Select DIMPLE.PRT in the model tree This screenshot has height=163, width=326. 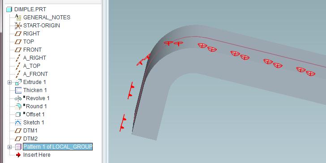pyautogui.click(x=30, y=9)
